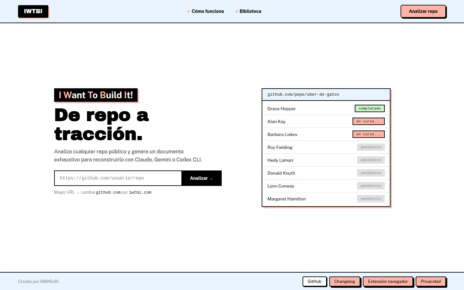The height and width of the screenshot is (290, 464).
Task: Select the Lynn Conway row
Action: point(326,186)
